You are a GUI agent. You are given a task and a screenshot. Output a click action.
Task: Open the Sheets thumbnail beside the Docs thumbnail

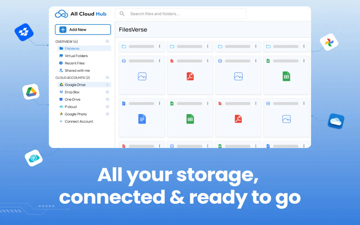click(x=190, y=119)
